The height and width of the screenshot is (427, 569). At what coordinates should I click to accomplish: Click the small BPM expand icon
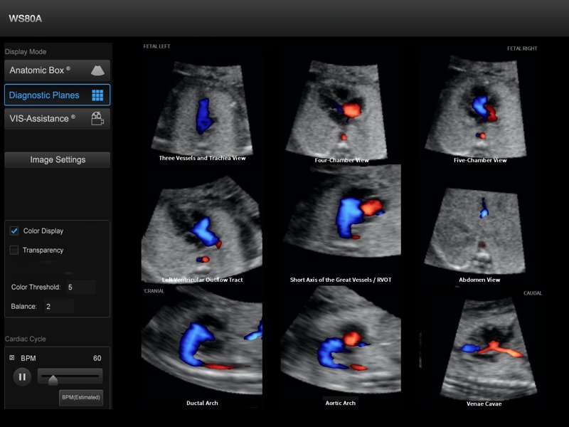pos(11,358)
